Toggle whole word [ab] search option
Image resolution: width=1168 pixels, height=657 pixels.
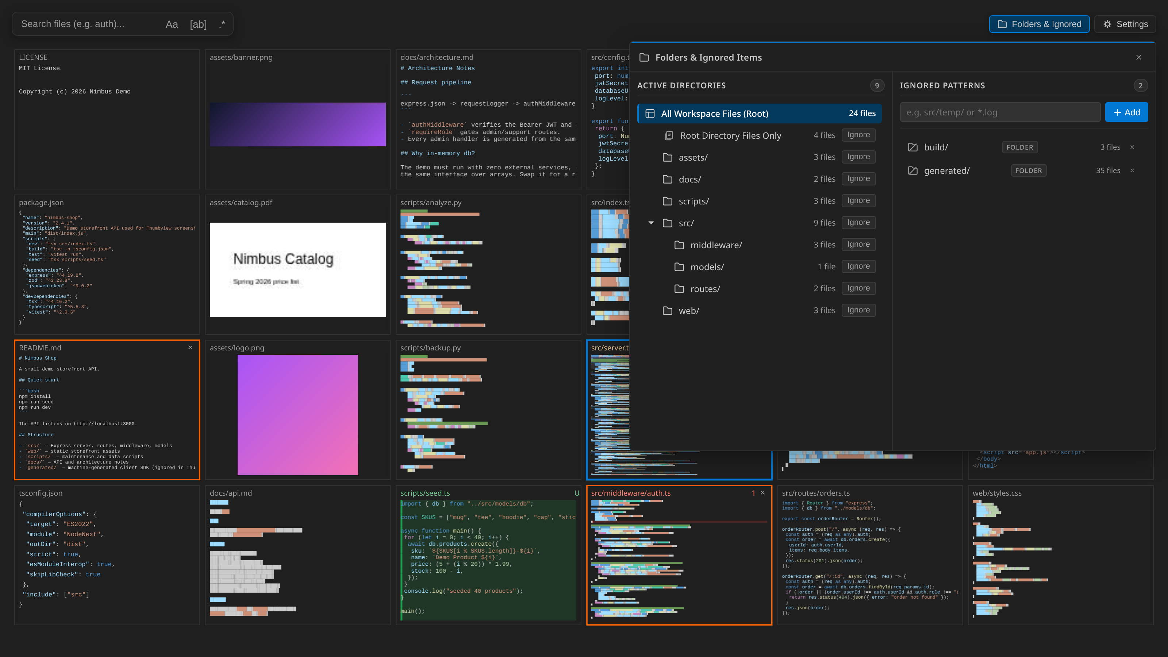point(198,24)
